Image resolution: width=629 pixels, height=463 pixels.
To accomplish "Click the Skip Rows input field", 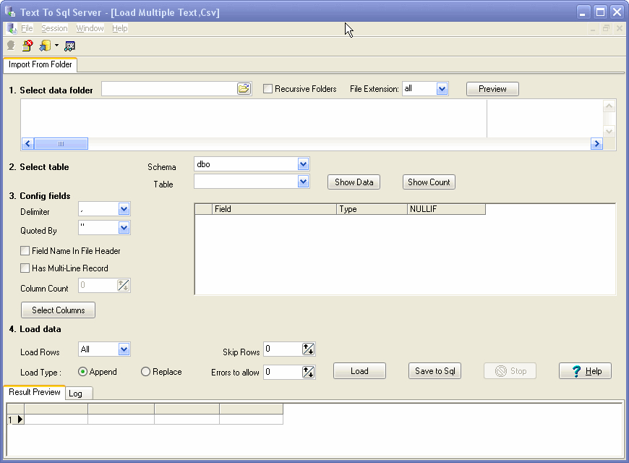I will pos(283,349).
